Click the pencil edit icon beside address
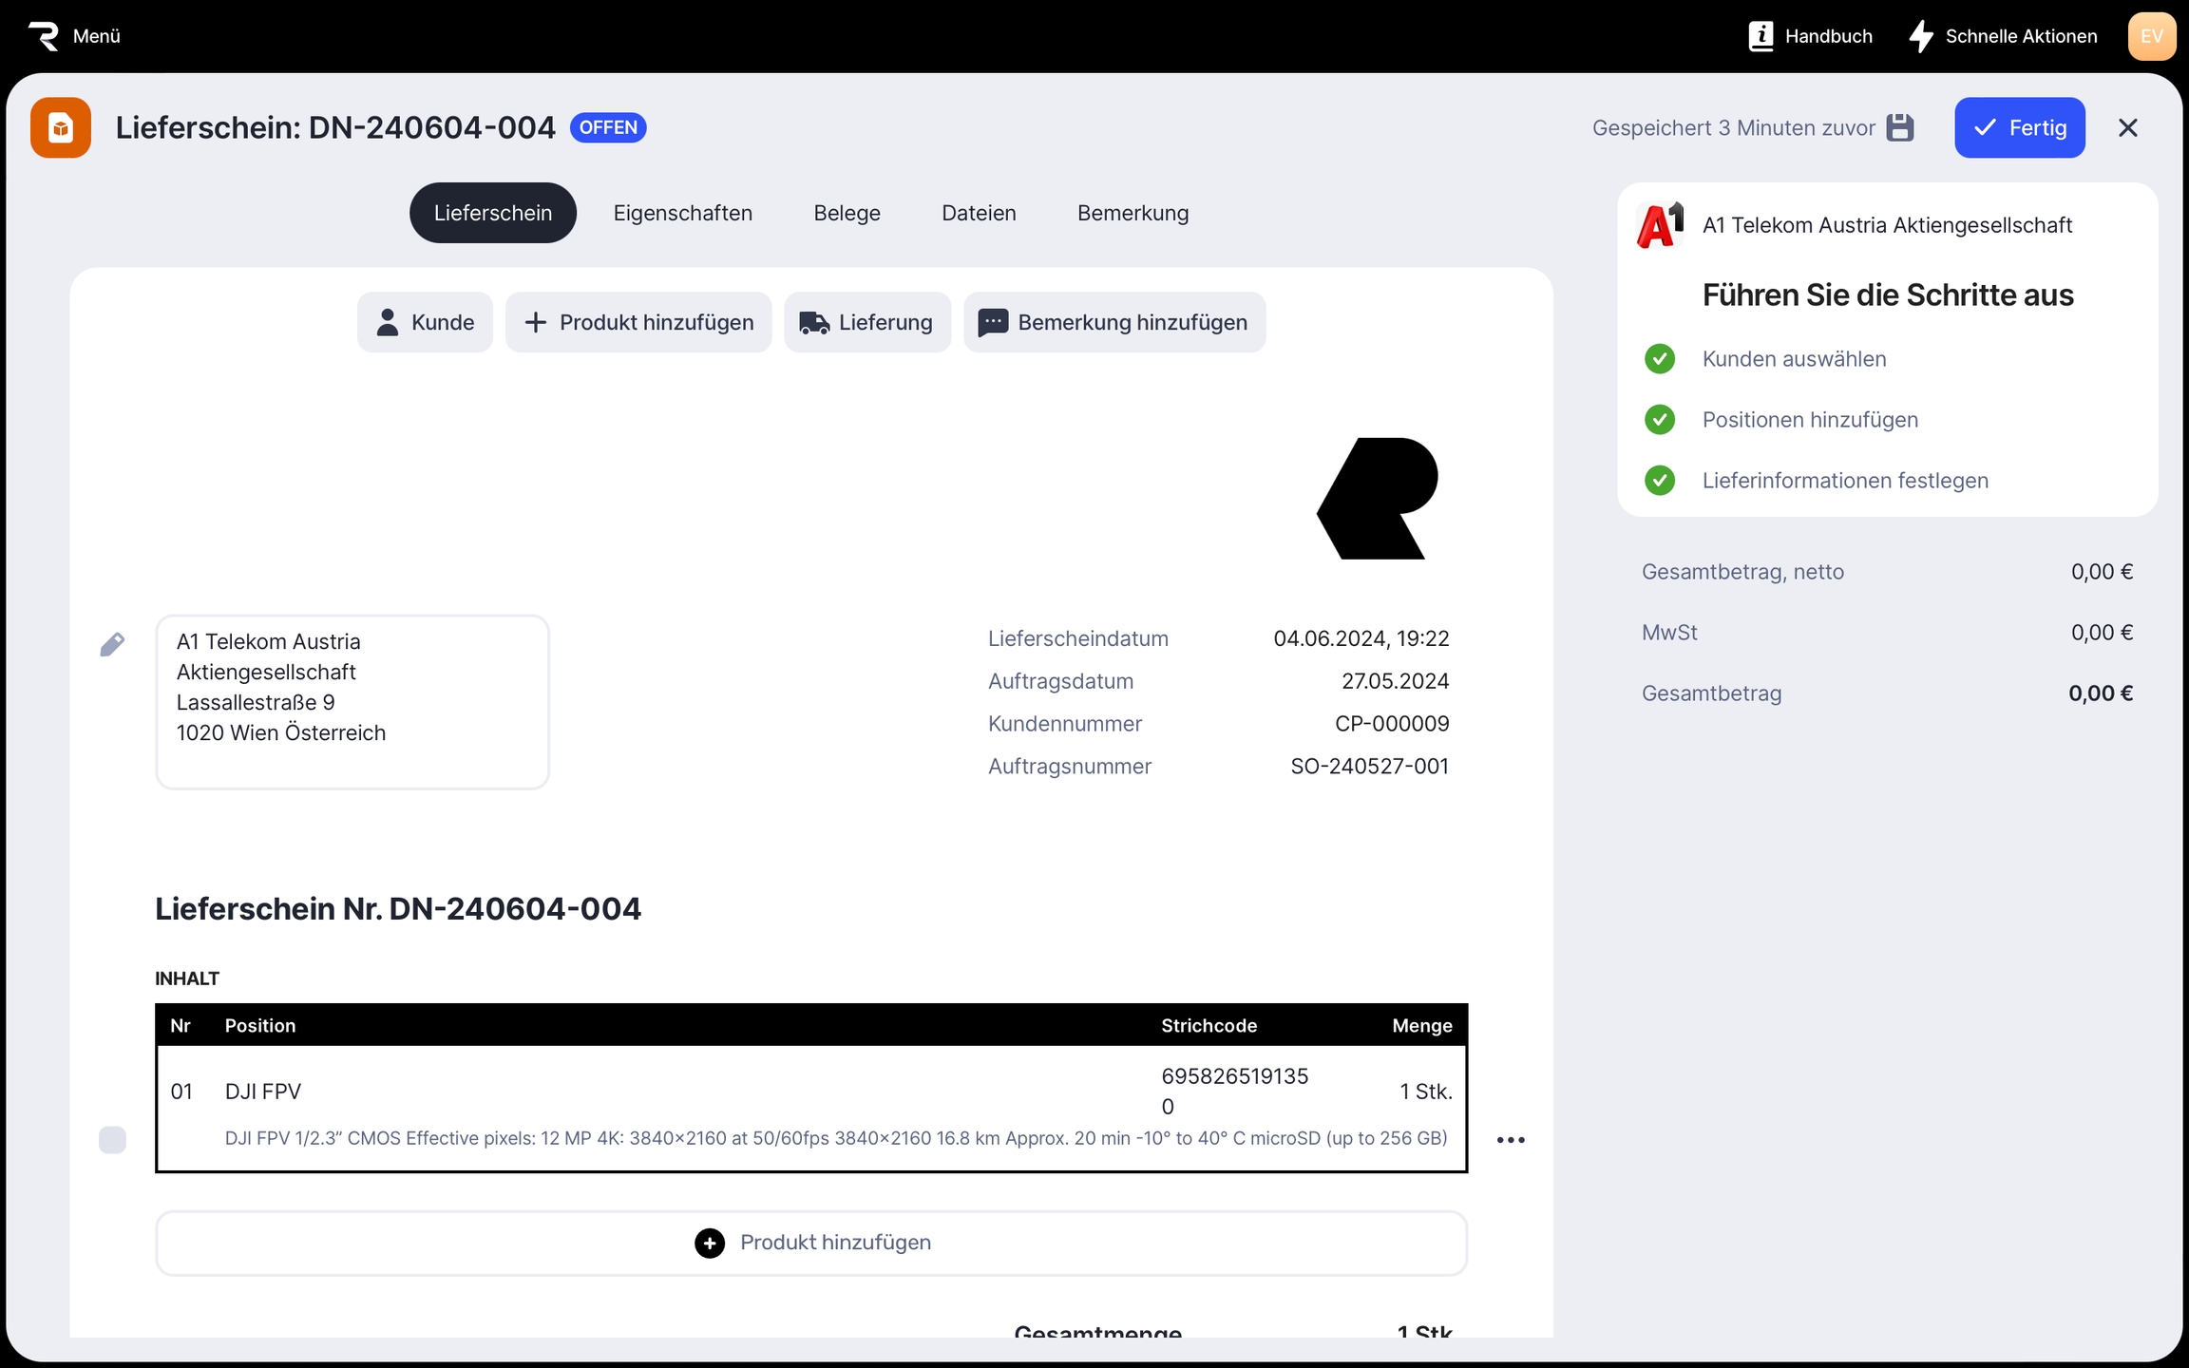The height and width of the screenshot is (1368, 2189). [x=112, y=645]
